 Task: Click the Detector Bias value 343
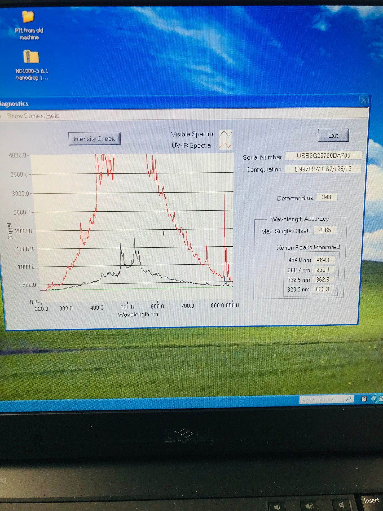327,197
